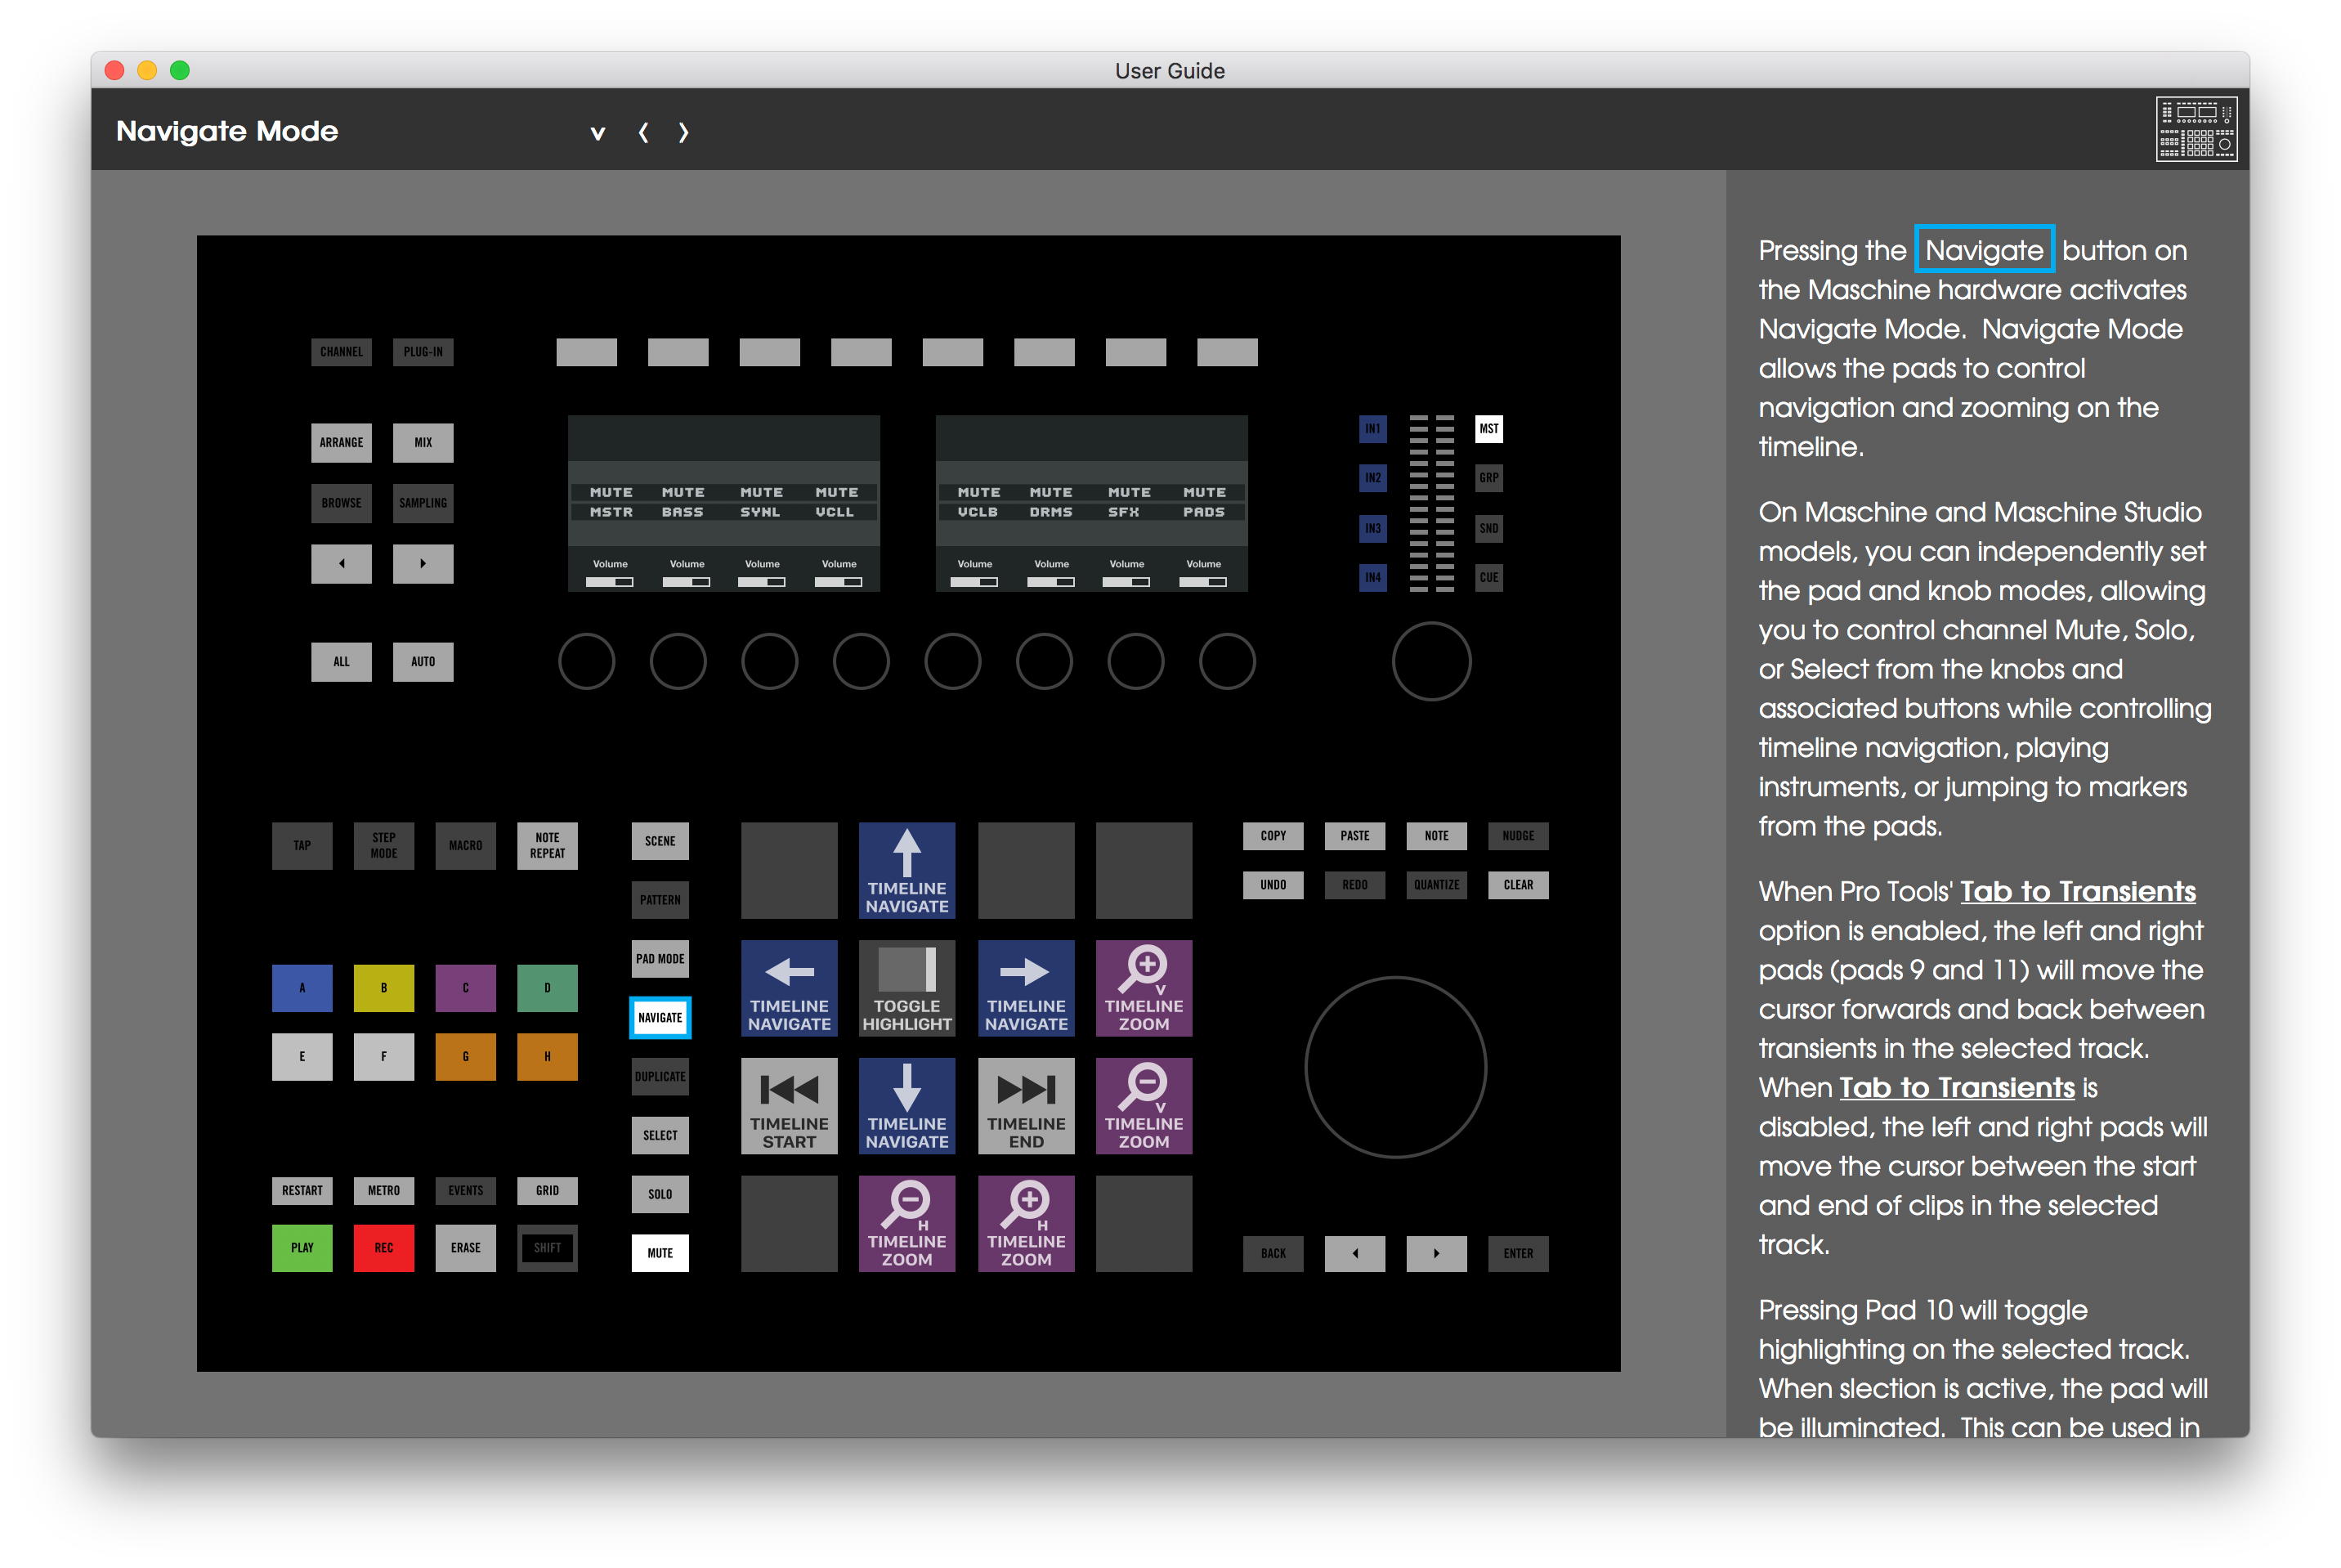The height and width of the screenshot is (1568, 2341).
Task: Select group B yellow swatch
Action: (384, 988)
